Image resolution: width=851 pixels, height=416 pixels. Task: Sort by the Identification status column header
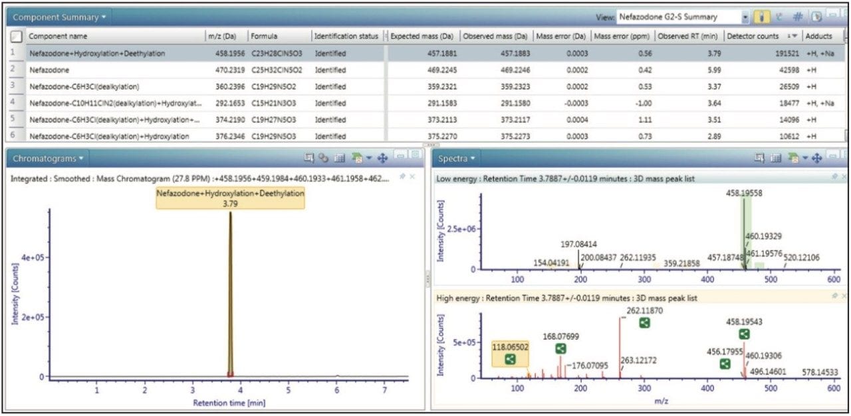point(347,36)
